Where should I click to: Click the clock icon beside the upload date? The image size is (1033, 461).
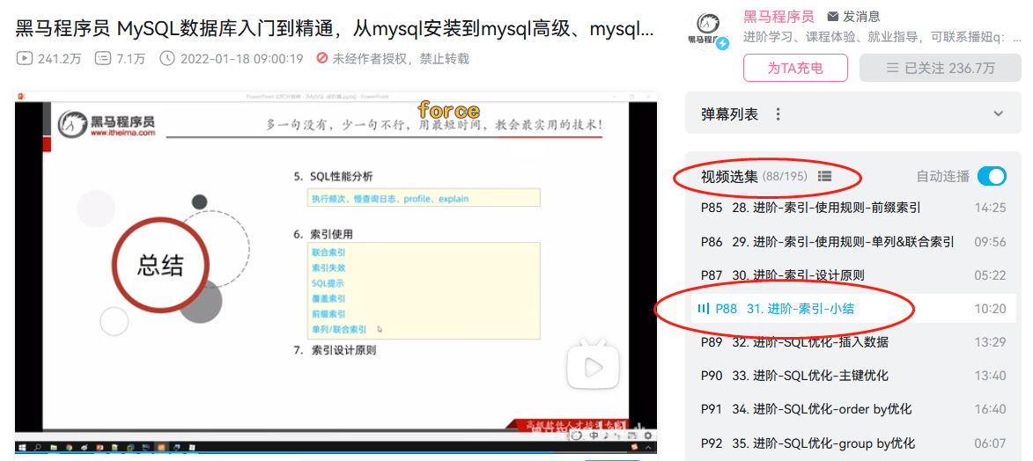(167, 59)
